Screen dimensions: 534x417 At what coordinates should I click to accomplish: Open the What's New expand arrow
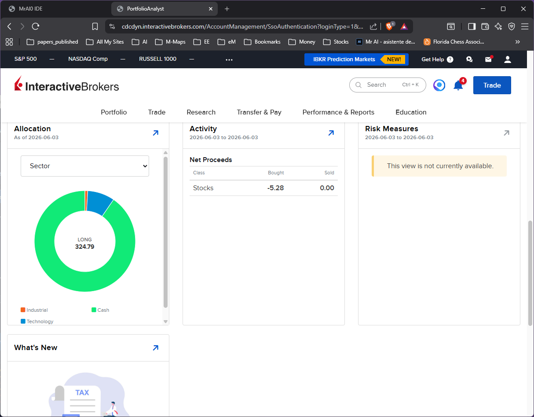pyautogui.click(x=155, y=347)
